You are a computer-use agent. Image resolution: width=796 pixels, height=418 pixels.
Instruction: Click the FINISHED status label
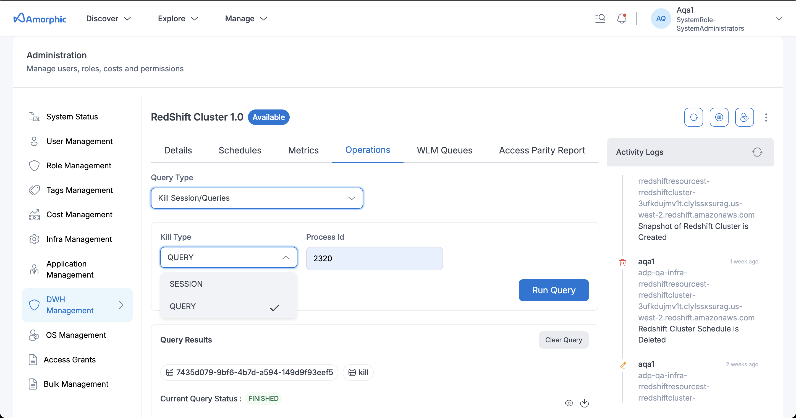(x=263, y=399)
